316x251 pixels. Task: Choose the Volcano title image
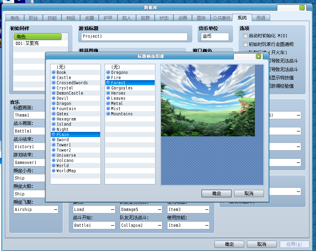(x=75, y=160)
